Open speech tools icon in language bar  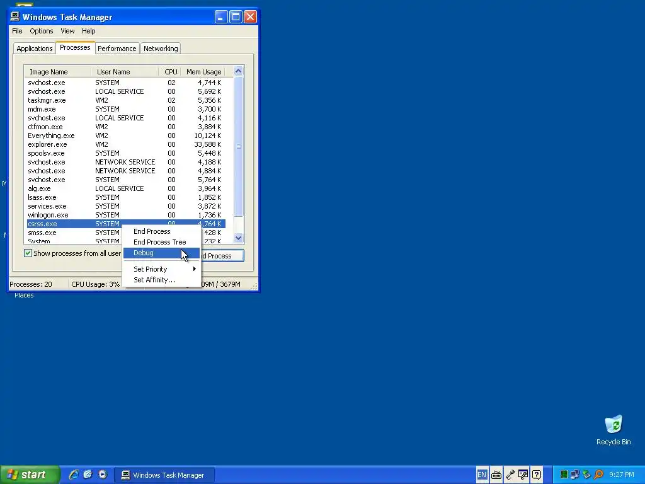tap(523, 475)
